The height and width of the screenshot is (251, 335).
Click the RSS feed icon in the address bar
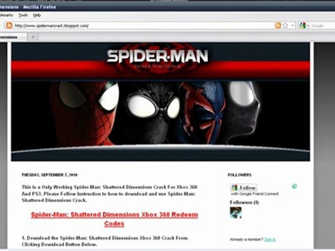tap(278, 25)
